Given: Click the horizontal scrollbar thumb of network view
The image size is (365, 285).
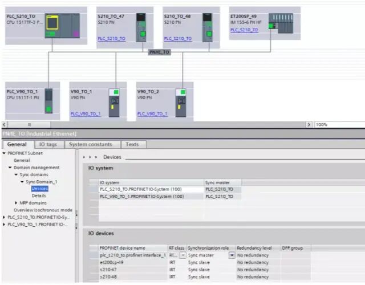Looking at the screenshot, I should coord(29,125).
